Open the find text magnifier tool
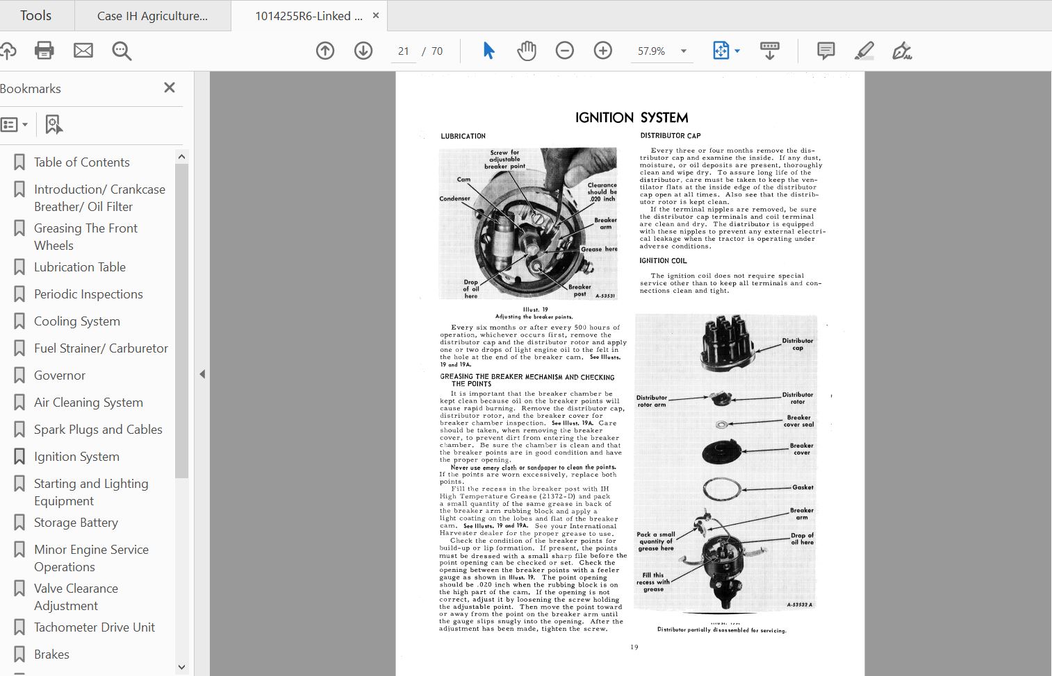The height and width of the screenshot is (676, 1052). pyautogui.click(x=122, y=51)
